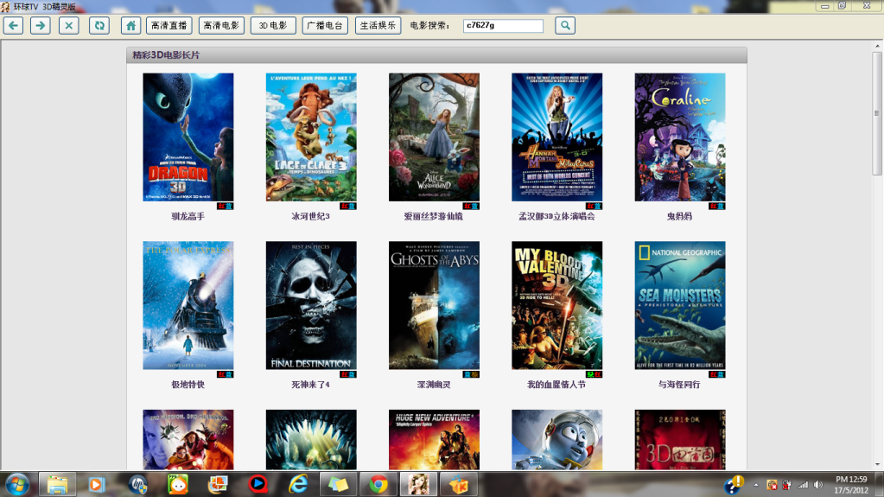
Task: Click the movie search text field
Action: tap(503, 26)
